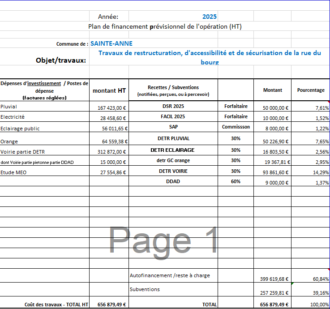Viewport: 330px width, 309px height.
Task: Select the amount 167 423,00 €
Action: click(x=111, y=108)
